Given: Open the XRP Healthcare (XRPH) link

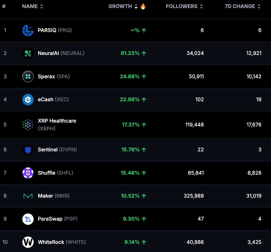Looking at the screenshot, I should point(57,125).
